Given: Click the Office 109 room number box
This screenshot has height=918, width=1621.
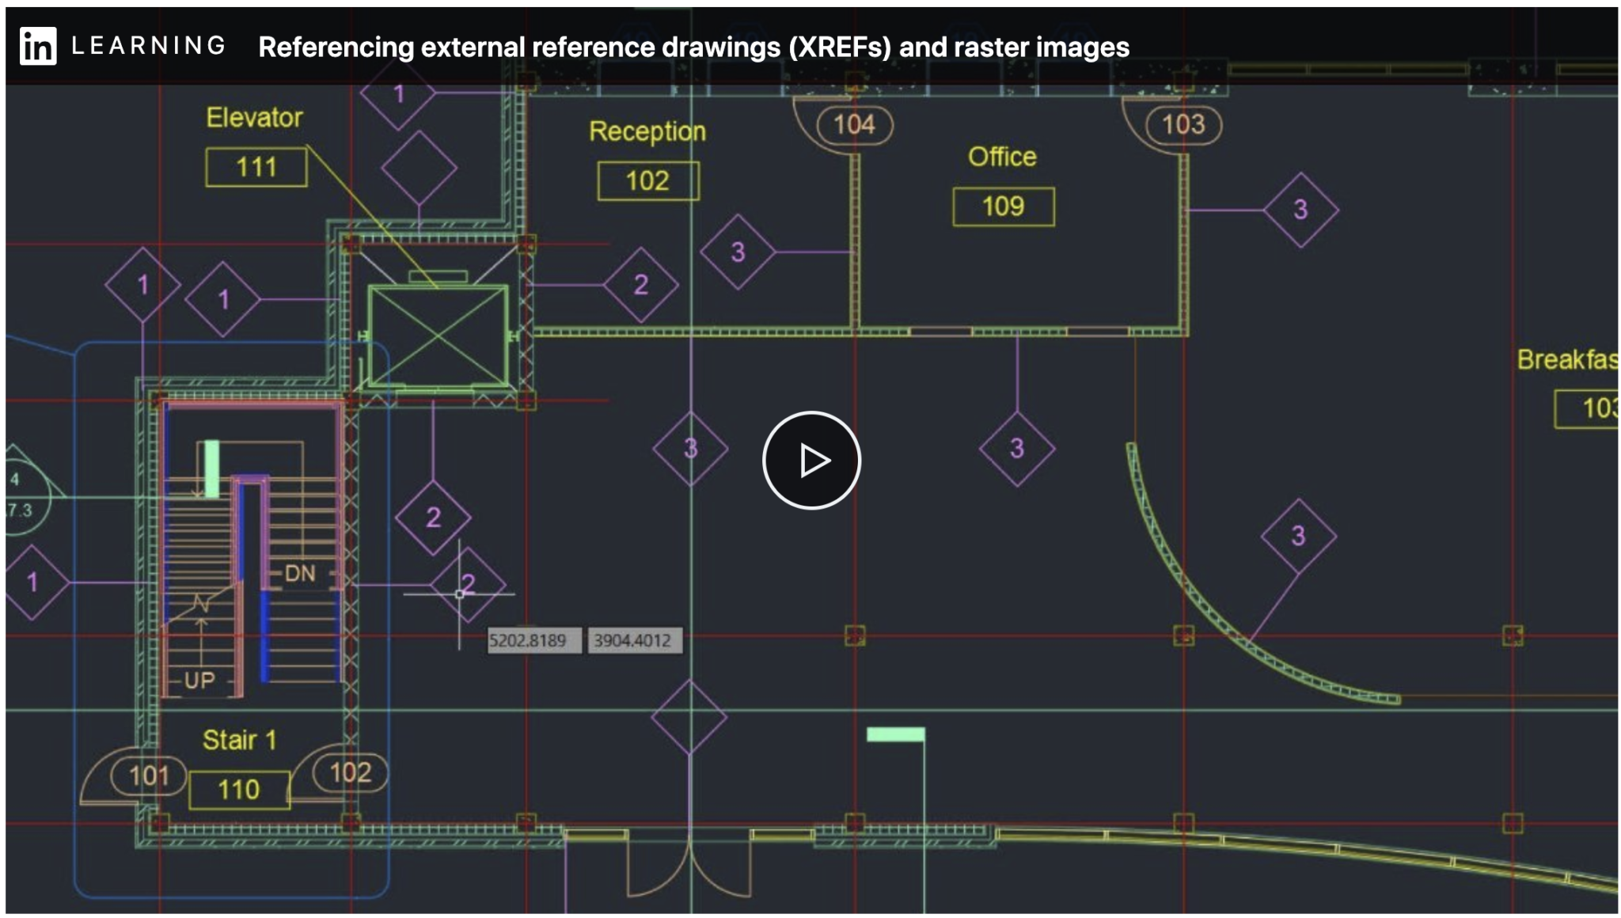Looking at the screenshot, I should [1002, 207].
